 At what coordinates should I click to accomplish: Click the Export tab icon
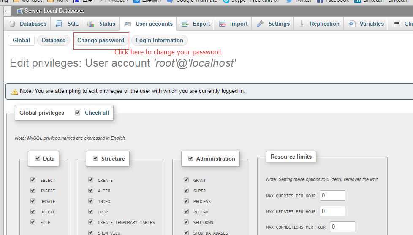(x=185, y=24)
